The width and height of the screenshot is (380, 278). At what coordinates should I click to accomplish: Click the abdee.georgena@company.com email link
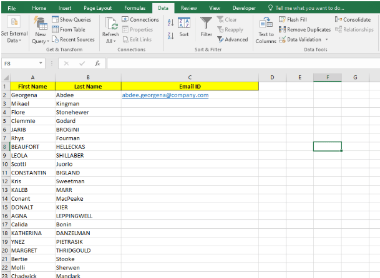[165, 95]
